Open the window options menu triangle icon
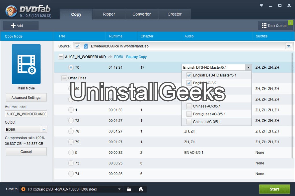This screenshot has width=295, height=196. pyautogui.click(x=261, y=5)
